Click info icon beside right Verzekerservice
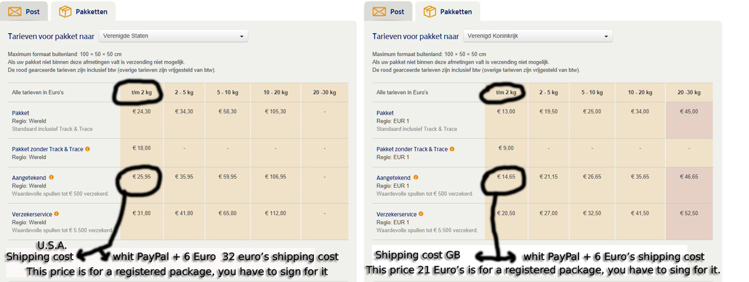749x282 pixels. (421, 214)
